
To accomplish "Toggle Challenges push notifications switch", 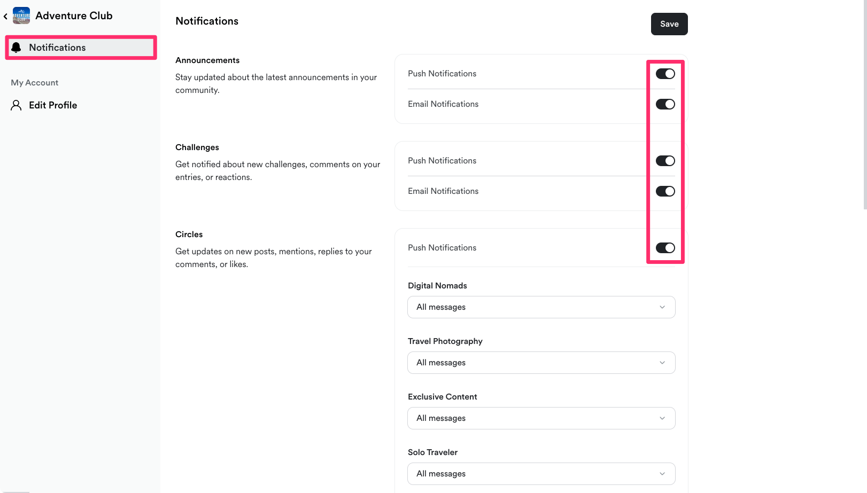I will pos(665,161).
